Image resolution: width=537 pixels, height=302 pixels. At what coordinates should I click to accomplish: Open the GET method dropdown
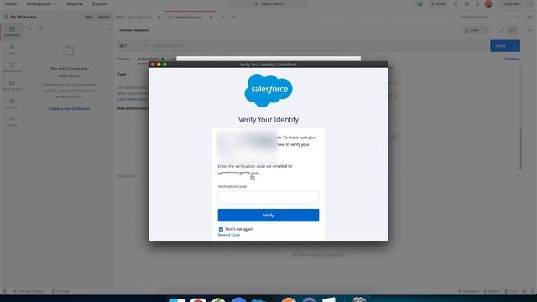pos(133,46)
